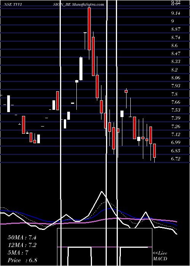
Task: Select the 6.72 bottom price label
Action: (x=176, y=158)
